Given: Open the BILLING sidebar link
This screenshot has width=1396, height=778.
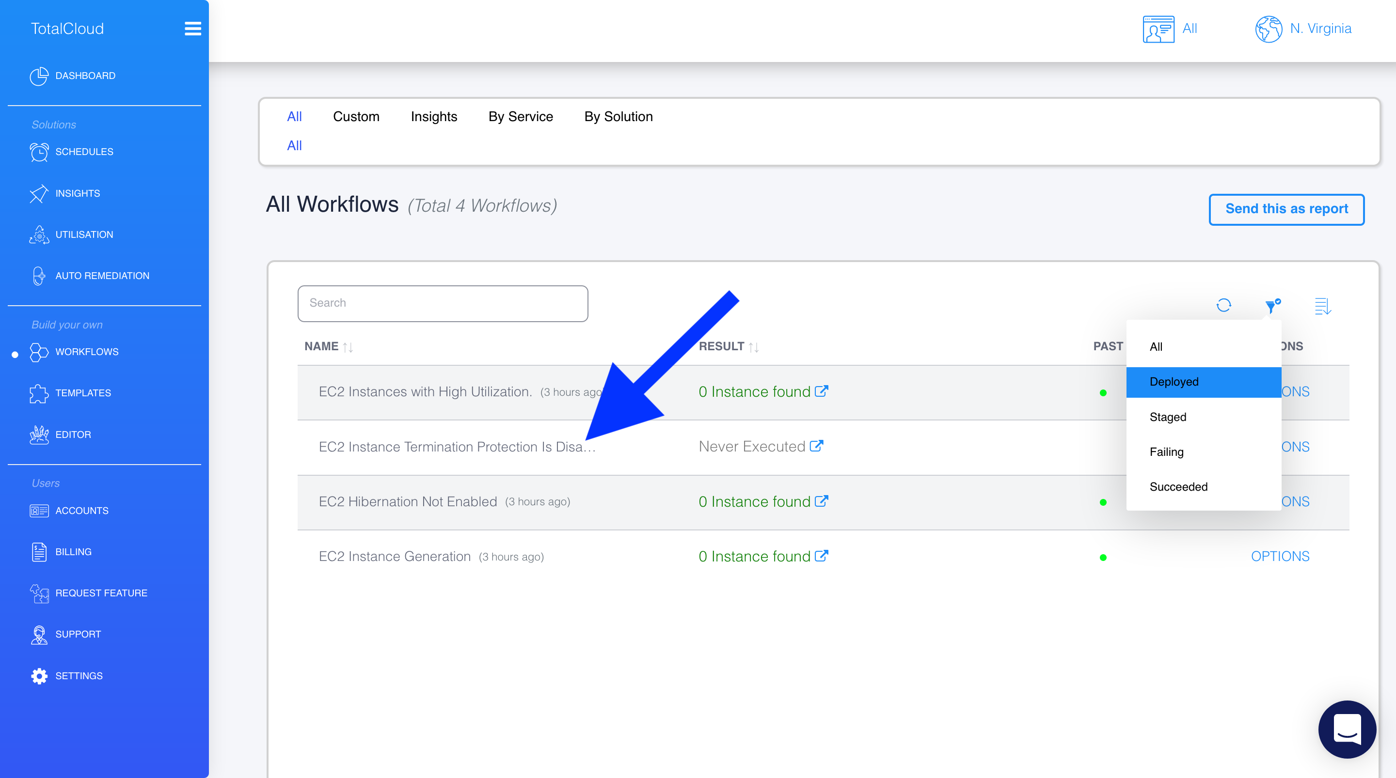Looking at the screenshot, I should (73, 552).
